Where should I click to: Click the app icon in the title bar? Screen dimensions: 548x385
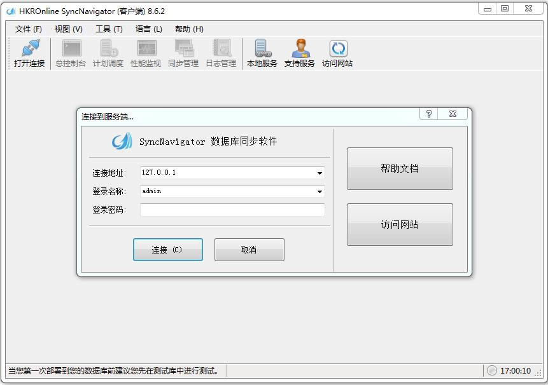(x=11, y=11)
